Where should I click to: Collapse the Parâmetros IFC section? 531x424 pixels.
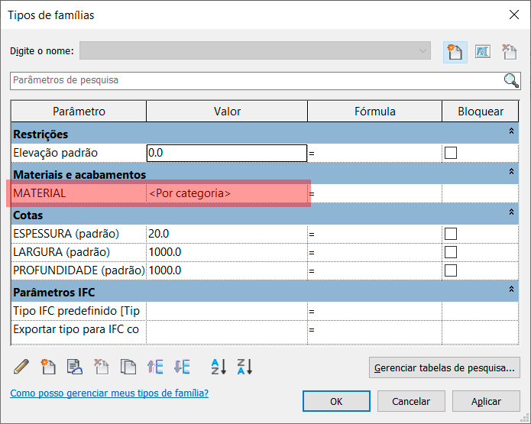pos(511,290)
